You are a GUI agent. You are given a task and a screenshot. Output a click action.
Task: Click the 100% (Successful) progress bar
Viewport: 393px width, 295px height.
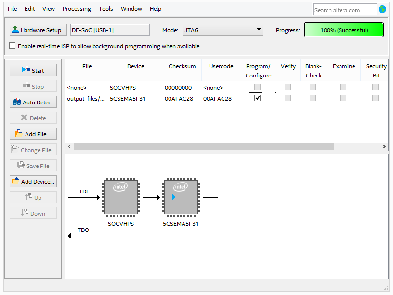344,30
